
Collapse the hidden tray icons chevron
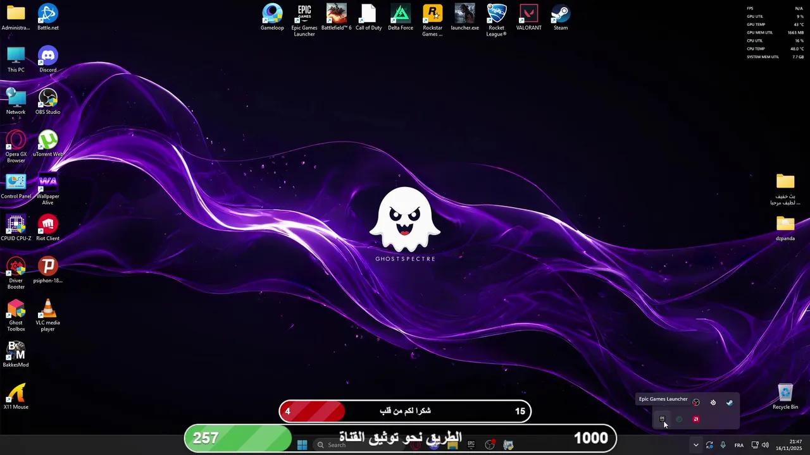coord(696,445)
